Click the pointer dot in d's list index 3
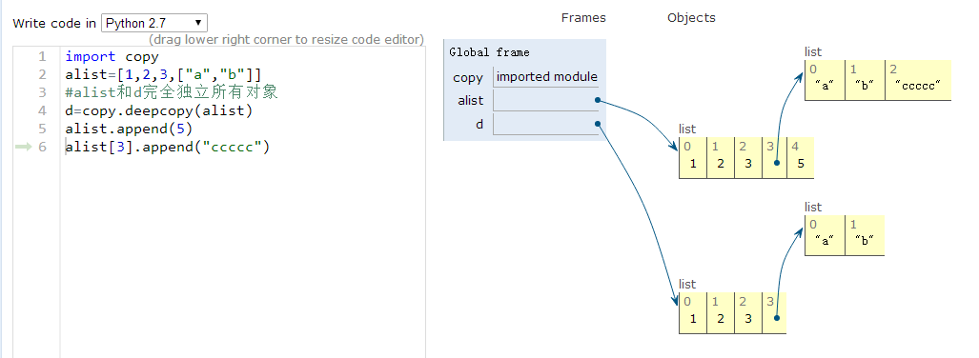 coord(776,317)
